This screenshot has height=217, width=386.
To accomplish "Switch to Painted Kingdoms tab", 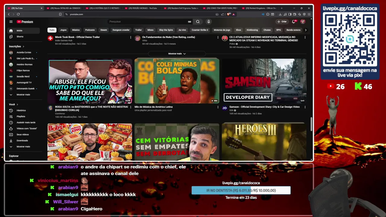I will pyautogui.click(x=259, y=8).
